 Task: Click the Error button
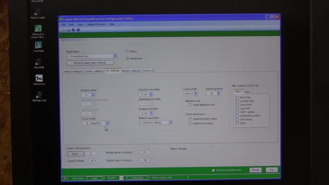76,154
